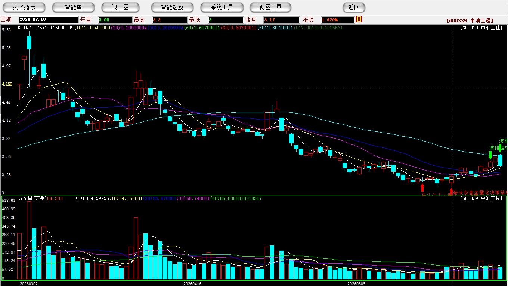
Task: Click the MA10 value 3.11400008
Action: (x=97, y=28)
